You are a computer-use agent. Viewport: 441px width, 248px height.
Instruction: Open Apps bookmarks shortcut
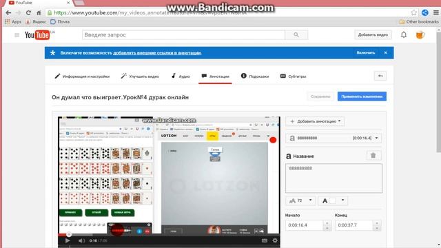13,21
